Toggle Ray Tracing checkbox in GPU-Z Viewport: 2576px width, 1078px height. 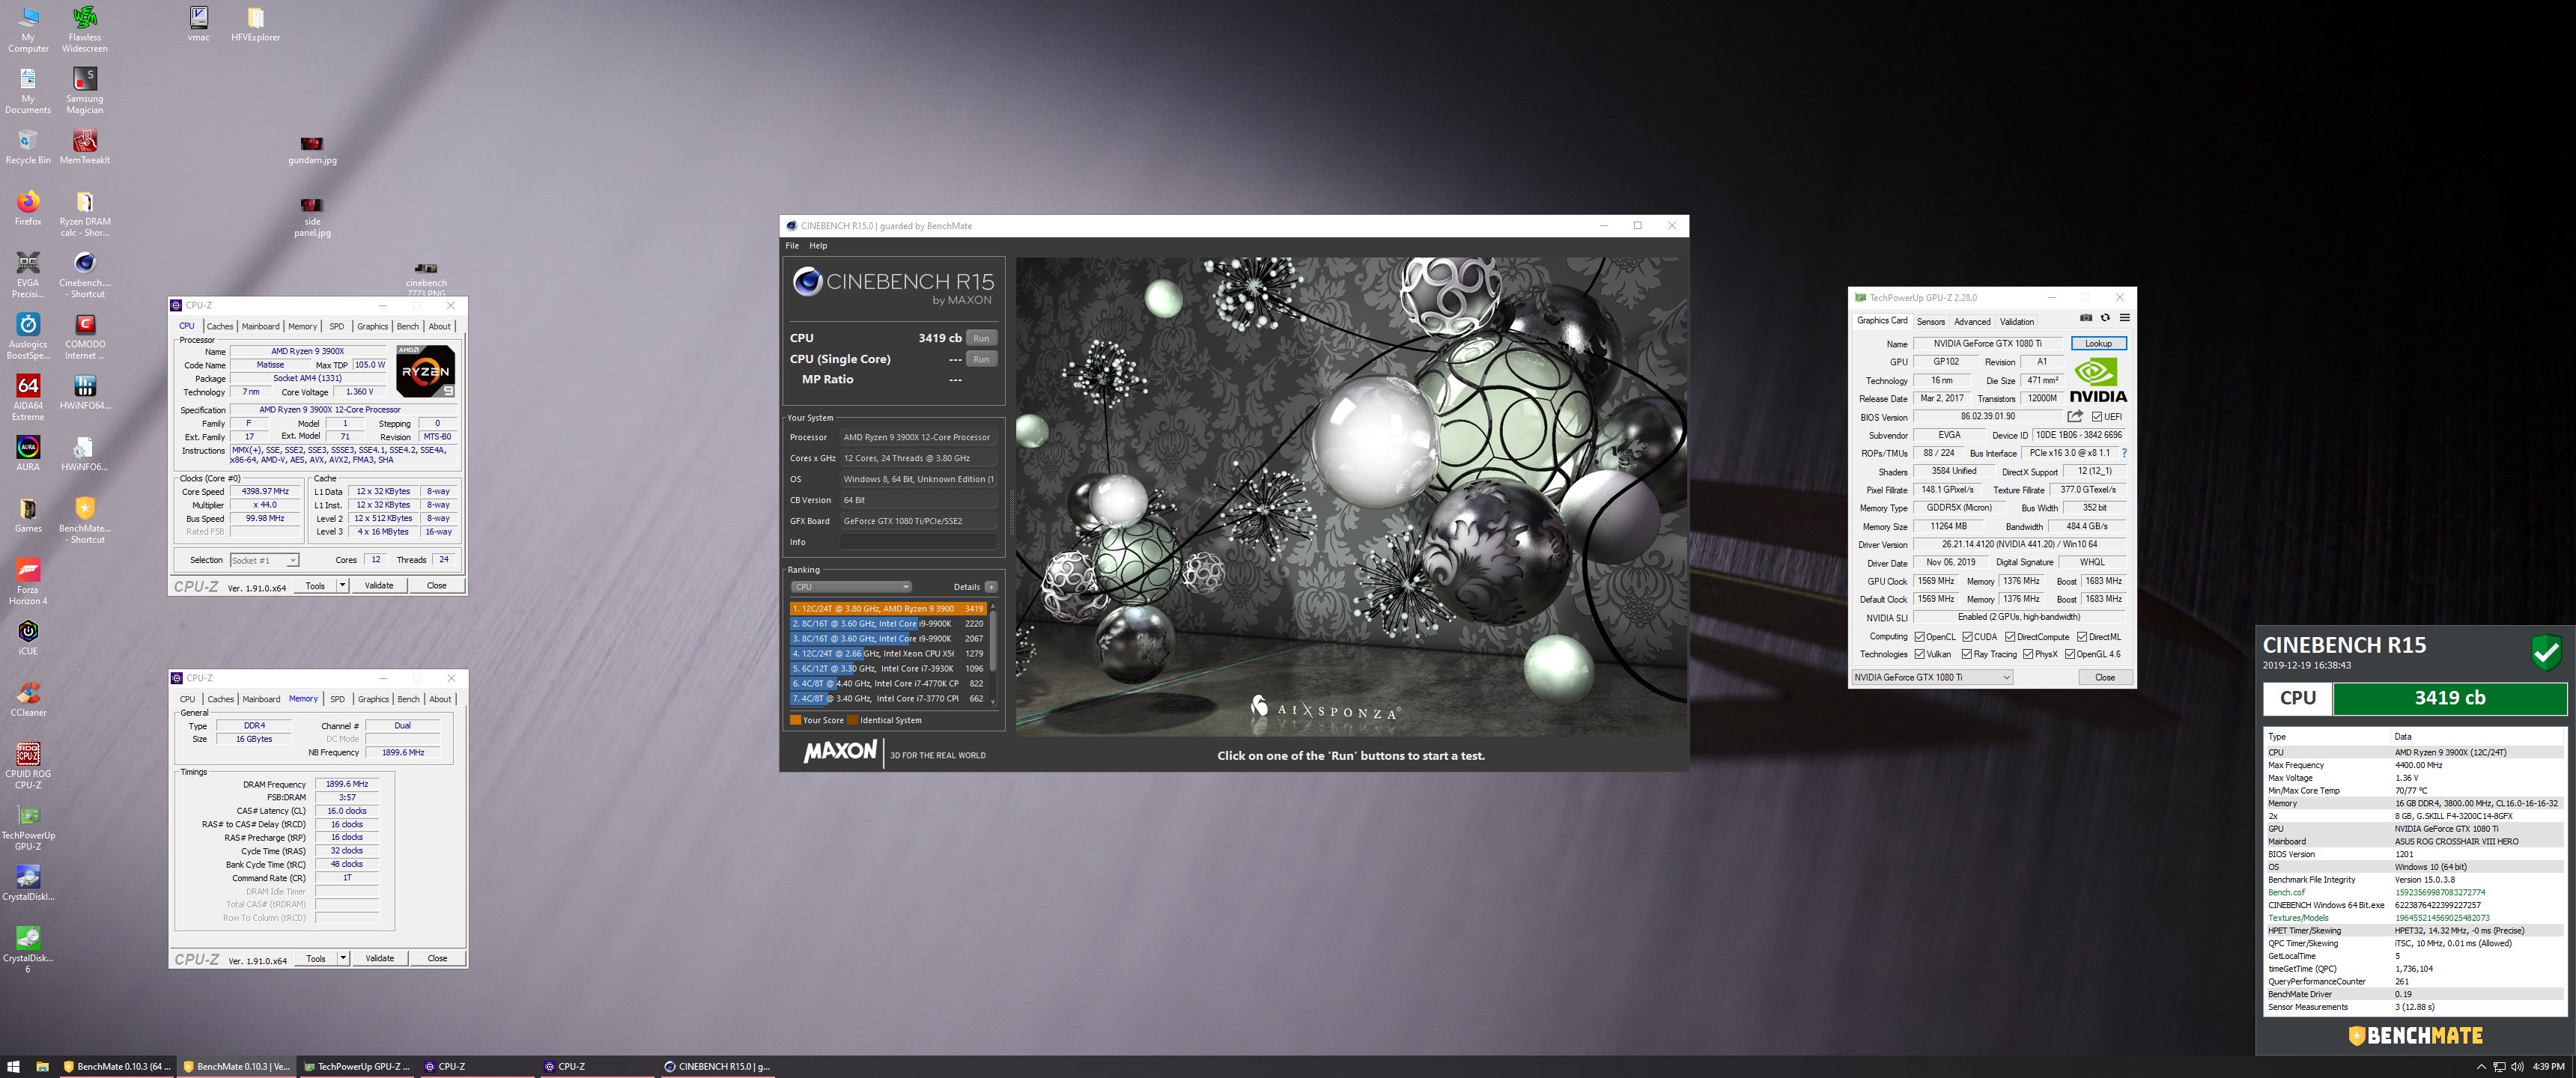1967,654
